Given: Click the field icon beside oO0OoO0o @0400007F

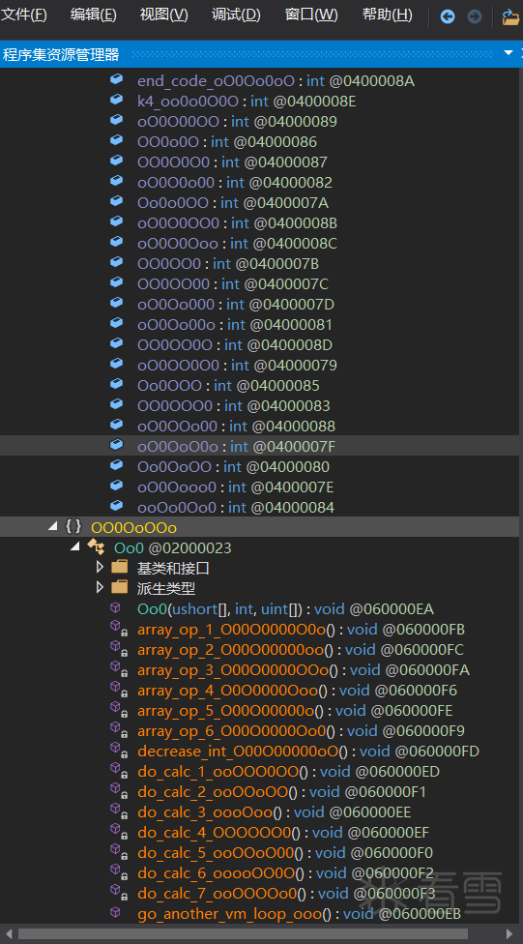Looking at the screenshot, I should tap(116, 446).
